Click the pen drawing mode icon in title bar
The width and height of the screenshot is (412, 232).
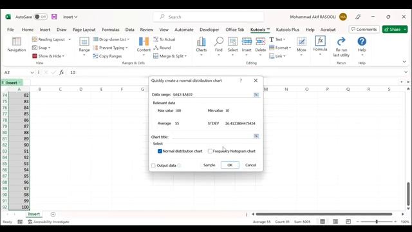tap(358, 17)
